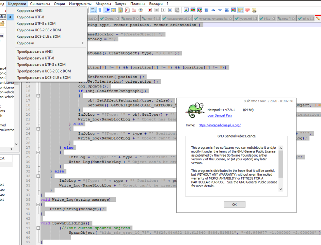
Task: Collapse the fold marker at line 44
Action: 38,228
